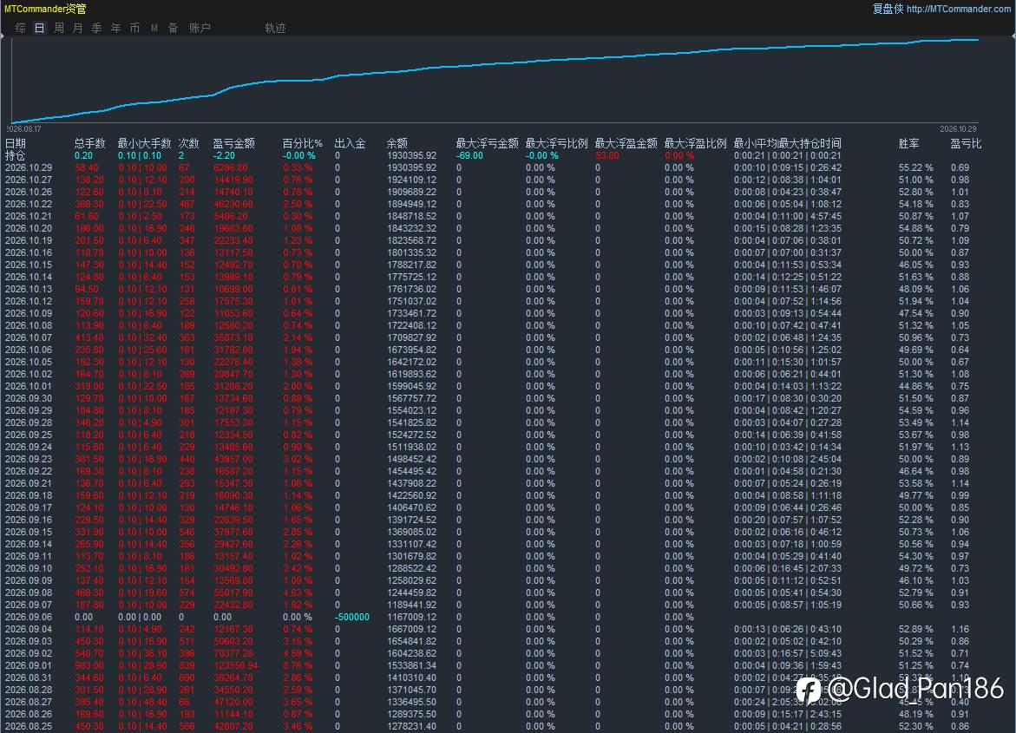Select the 出入金 column header
1016x733 pixels.
350,143
